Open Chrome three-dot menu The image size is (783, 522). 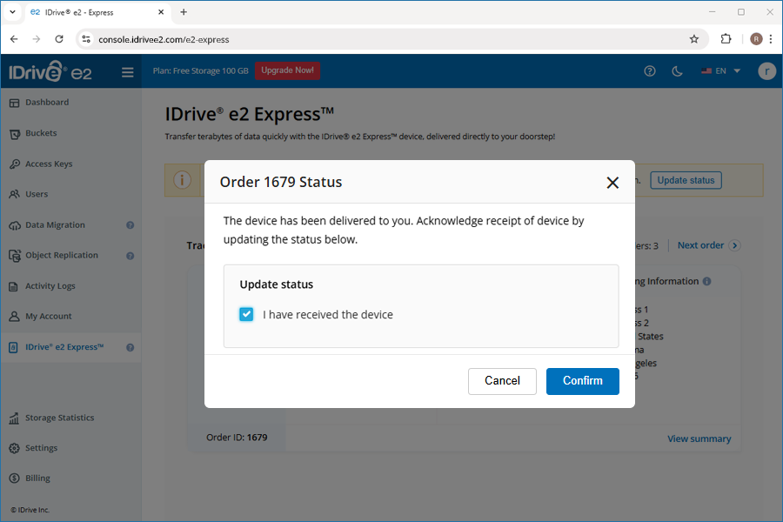pyautogui.click(x=771, y=39)
